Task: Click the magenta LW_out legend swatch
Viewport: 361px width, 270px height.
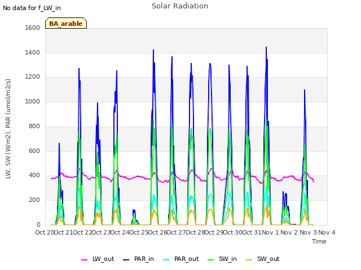Action: coord(85,260)
